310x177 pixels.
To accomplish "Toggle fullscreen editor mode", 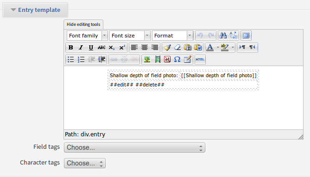I will [246, 36].
